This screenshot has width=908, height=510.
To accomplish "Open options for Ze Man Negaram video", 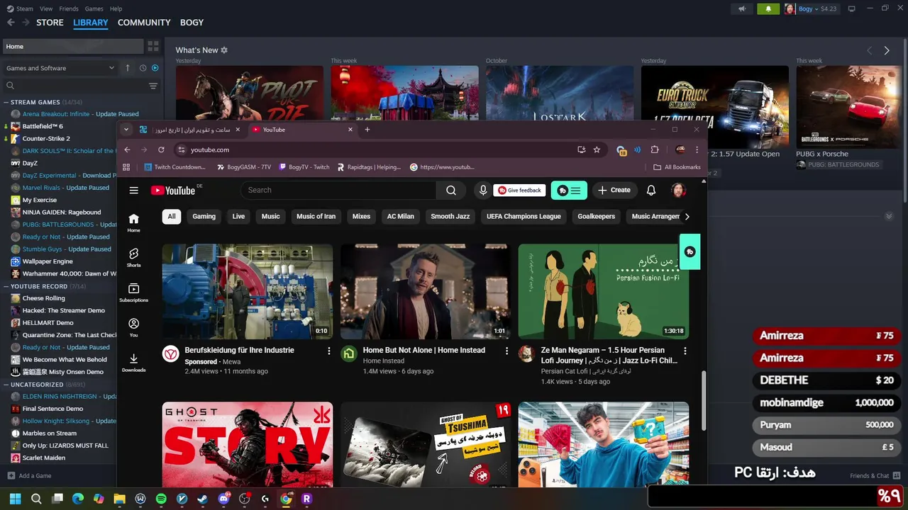I will pos(685,351).
